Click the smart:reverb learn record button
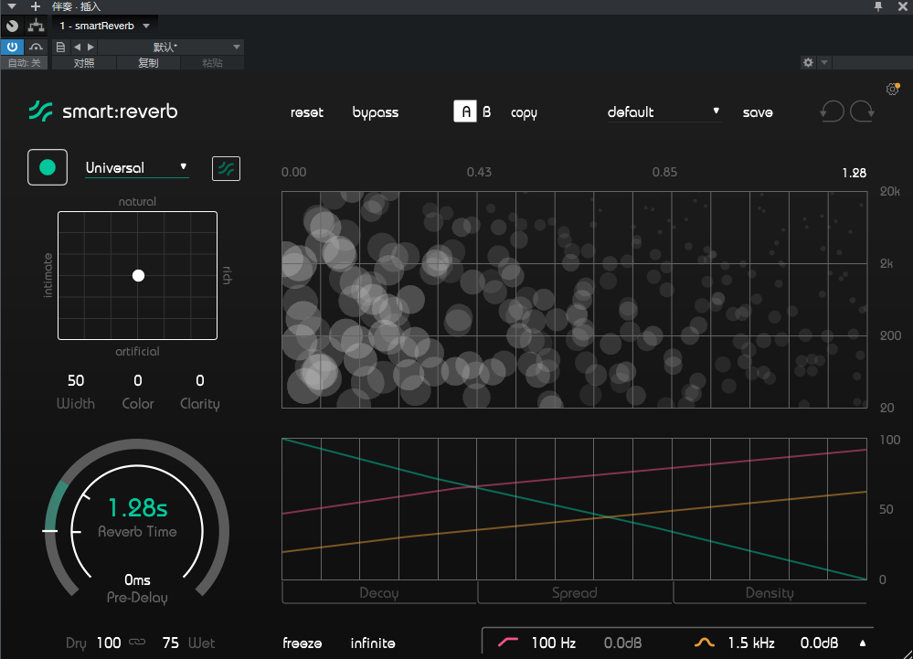Viewport: 913px width, 659px height. 48,167
